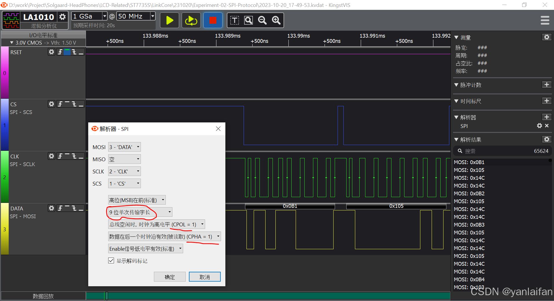Screen dimensions: 554x301
Task: Click the 133.989ms timeline marker
Action: 228,36
